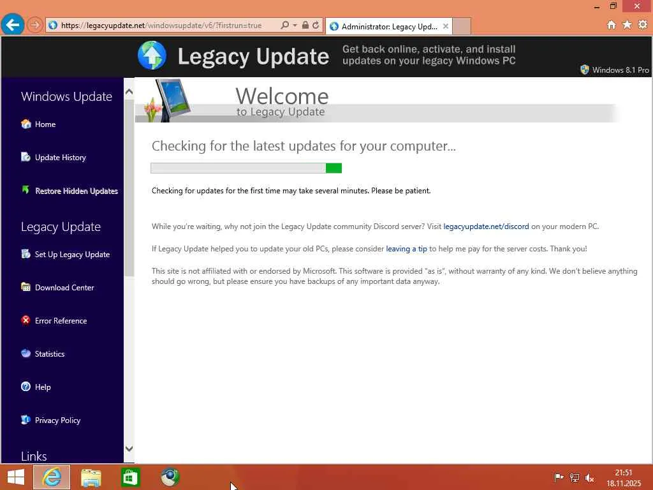Viewport: 653px width, 490px height.
Task: Follow the 'leaving a tip' link
Action: tap(406, 249)
